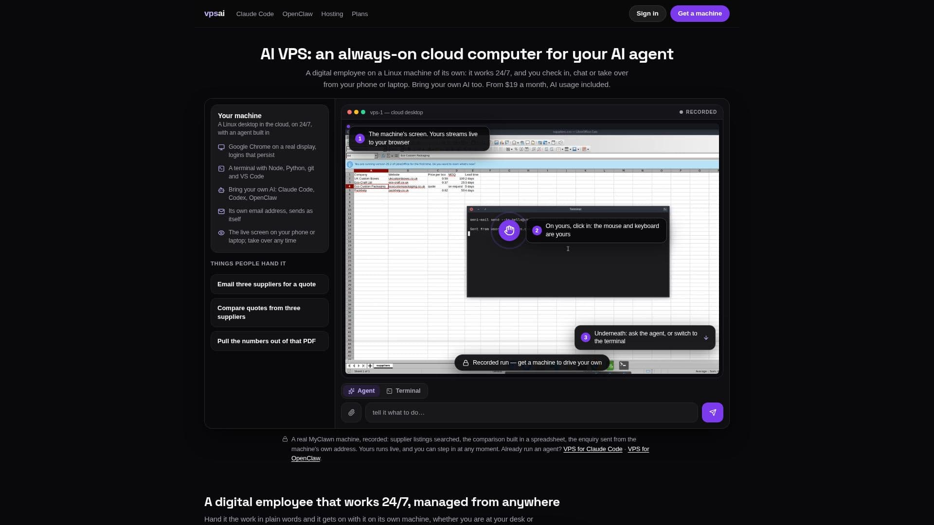
Task: Click the terminal dock icon in the recorded desktop
Action: tap(623, 365)
